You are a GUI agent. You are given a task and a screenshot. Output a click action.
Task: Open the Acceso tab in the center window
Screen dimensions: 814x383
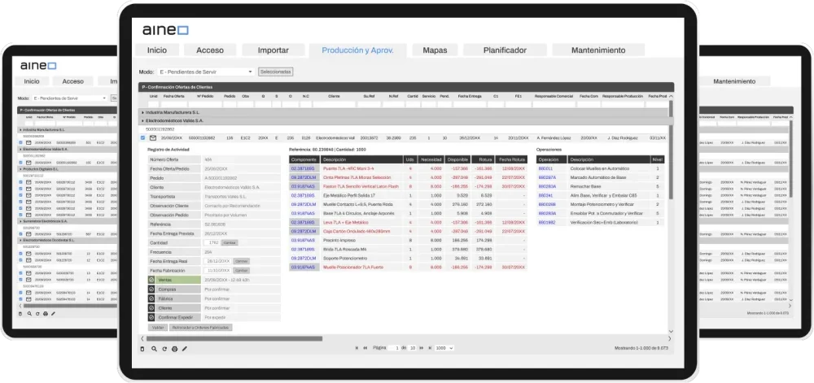point(210,50)
